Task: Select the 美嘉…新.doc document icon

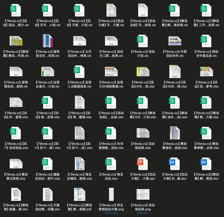Action: point(16,194)
